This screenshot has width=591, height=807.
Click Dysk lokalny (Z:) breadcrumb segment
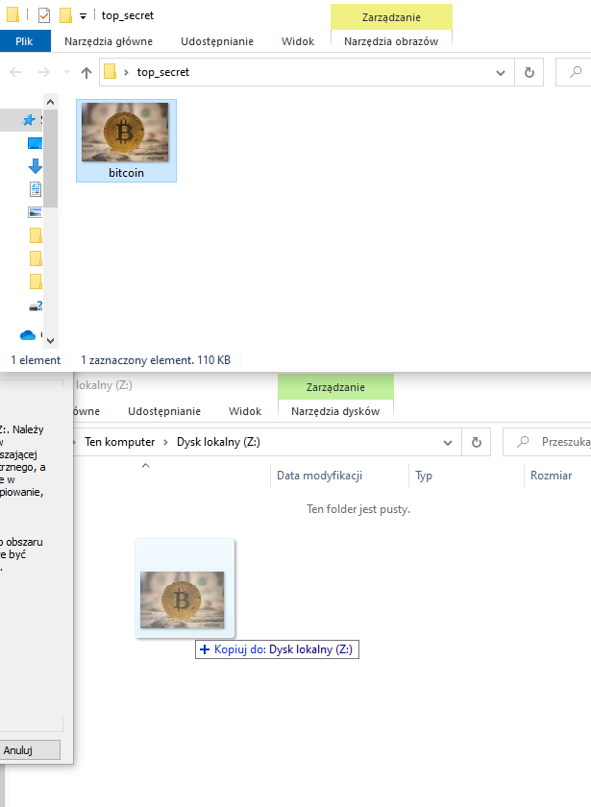click(x=218, y=442)
